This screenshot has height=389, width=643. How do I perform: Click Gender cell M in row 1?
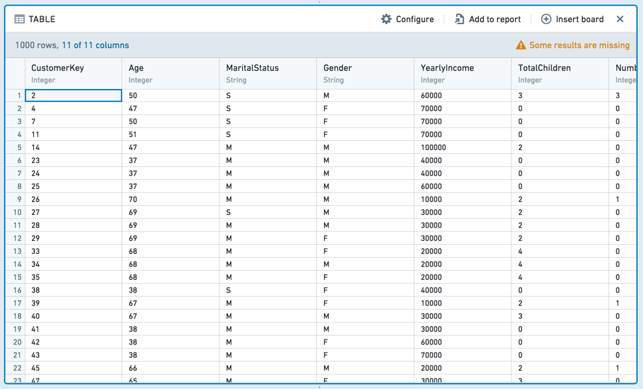(x=366, y=95)
